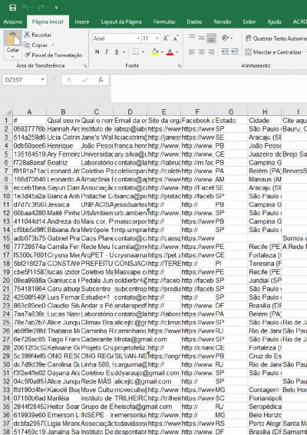Image resolution: width=307 pixels, height=435 pixels.
Task: Align text left
Action: click(x=192, y=52)
